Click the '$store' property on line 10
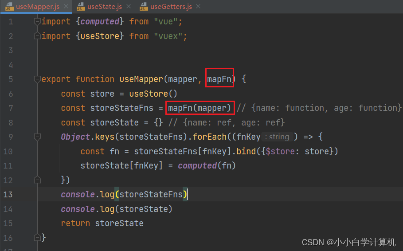 (x=280, y=151)
